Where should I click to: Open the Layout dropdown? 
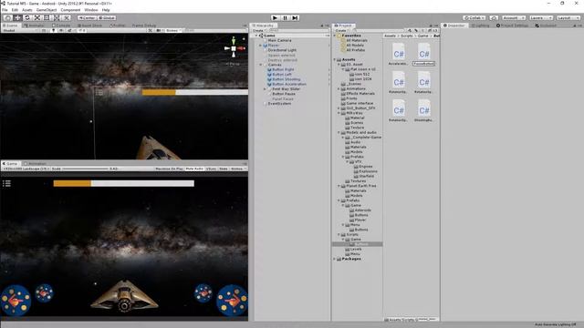(568, 18)
